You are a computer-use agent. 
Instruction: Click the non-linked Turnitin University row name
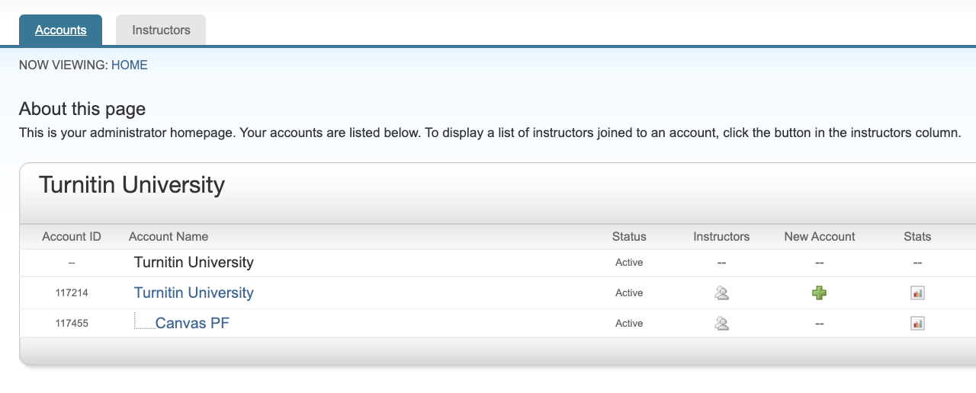pos(194,263)
